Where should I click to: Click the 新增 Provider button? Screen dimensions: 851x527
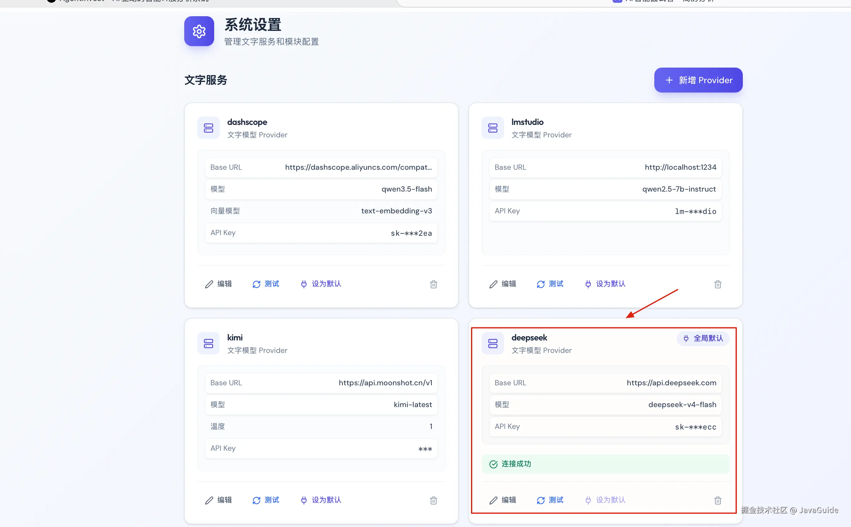[x=698, y=80]
